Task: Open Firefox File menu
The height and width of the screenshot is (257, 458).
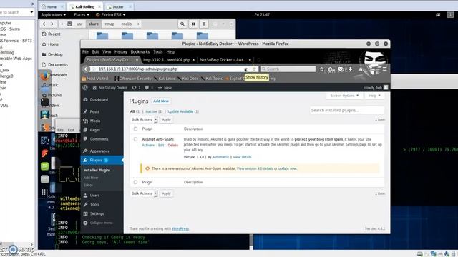Action: coord(85,52)
